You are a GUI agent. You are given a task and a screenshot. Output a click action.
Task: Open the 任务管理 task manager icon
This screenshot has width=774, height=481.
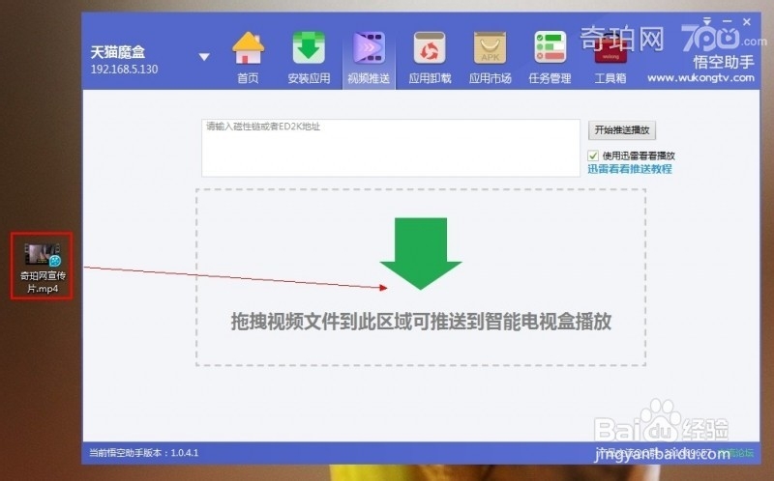(550, 58)
